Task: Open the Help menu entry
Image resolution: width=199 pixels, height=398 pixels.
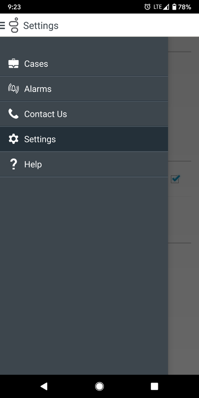Action: 84,164
